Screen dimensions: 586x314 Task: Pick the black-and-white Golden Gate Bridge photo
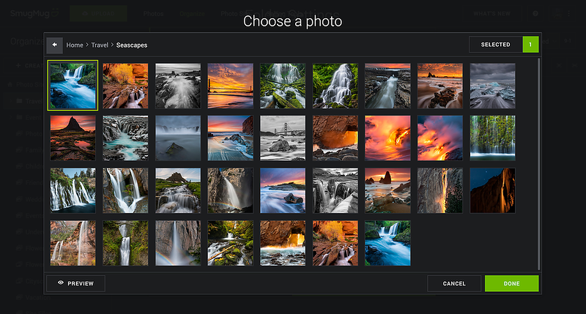point(283,138)
